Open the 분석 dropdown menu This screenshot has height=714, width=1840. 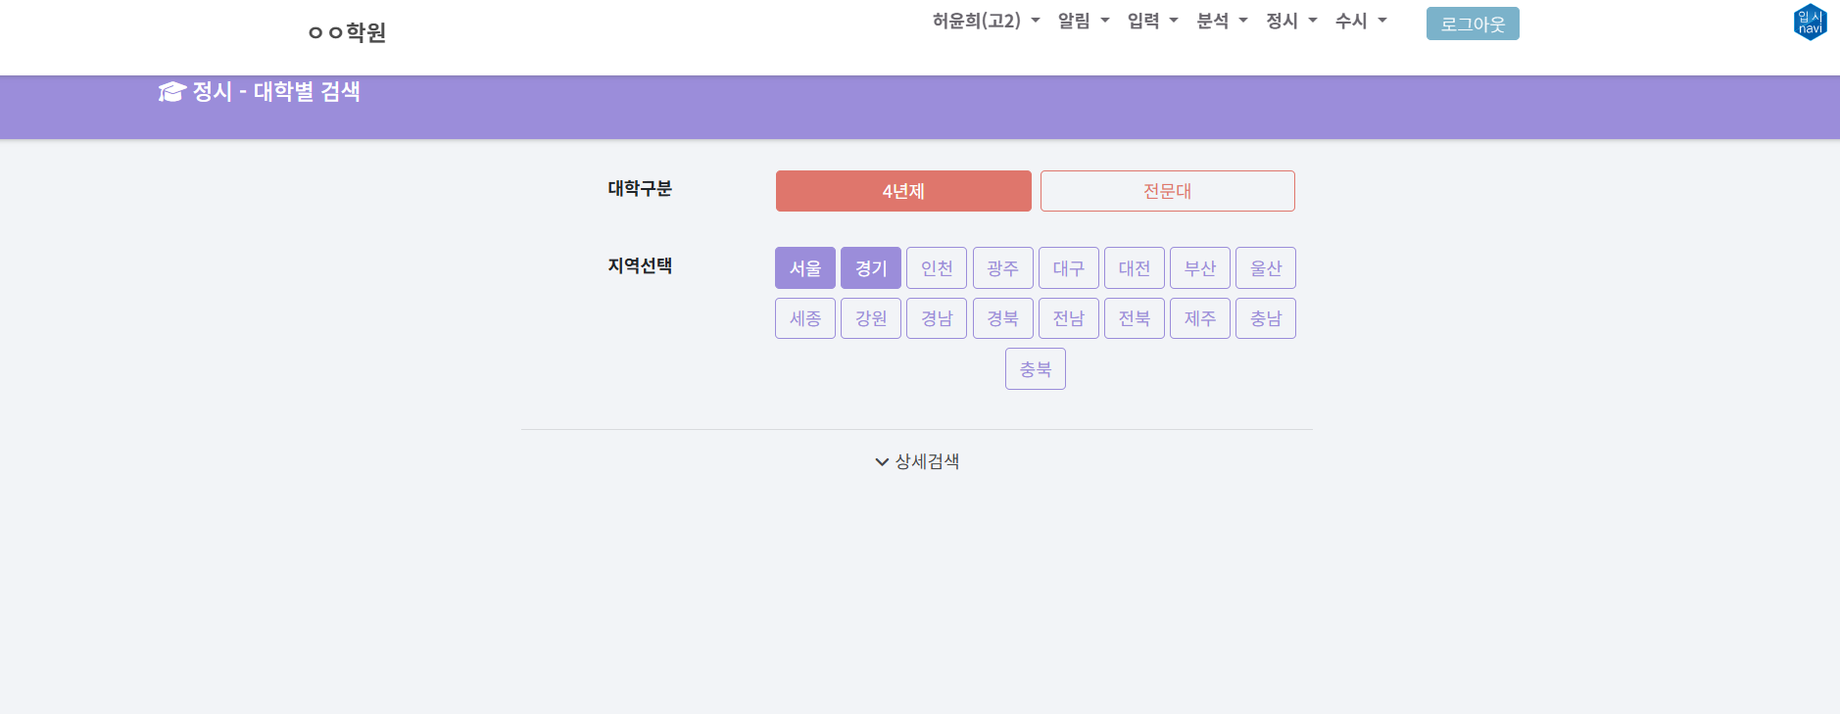(1222, 21)
